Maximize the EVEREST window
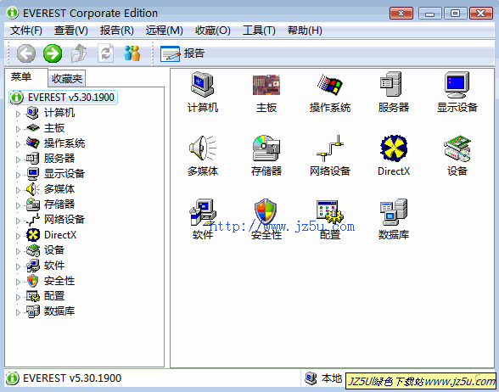The image size is (499, 392). (x=456, y=14)
